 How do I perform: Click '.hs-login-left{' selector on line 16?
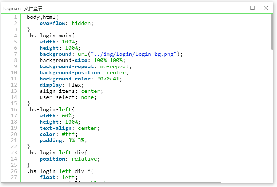click(x=51, y=109)
